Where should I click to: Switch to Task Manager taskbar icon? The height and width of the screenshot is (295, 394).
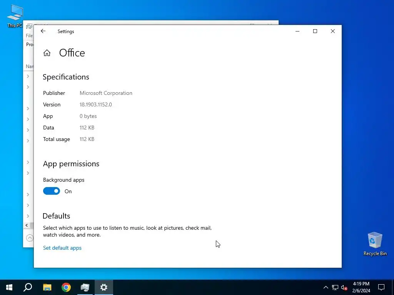point(85,287)
